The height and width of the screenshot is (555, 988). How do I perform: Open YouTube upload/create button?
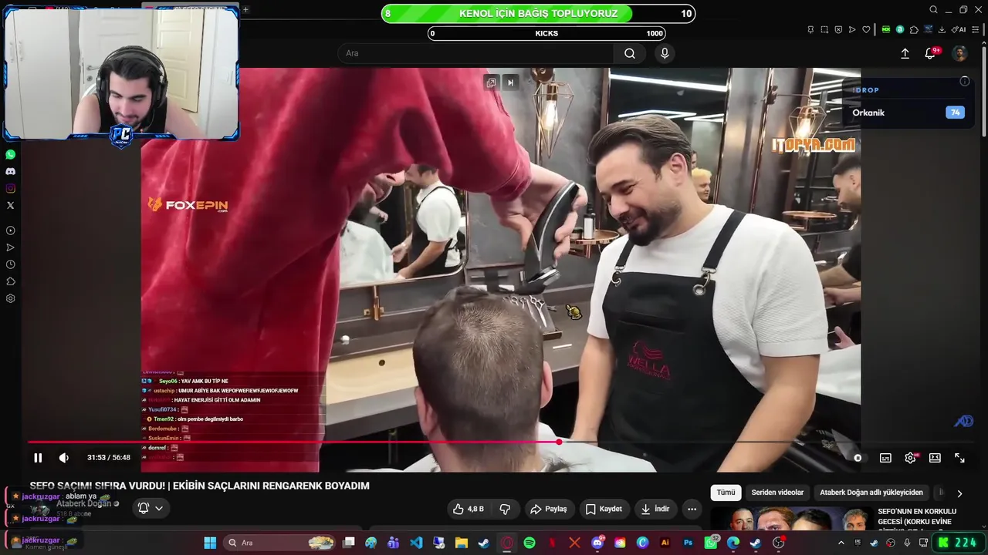point(905,53)
